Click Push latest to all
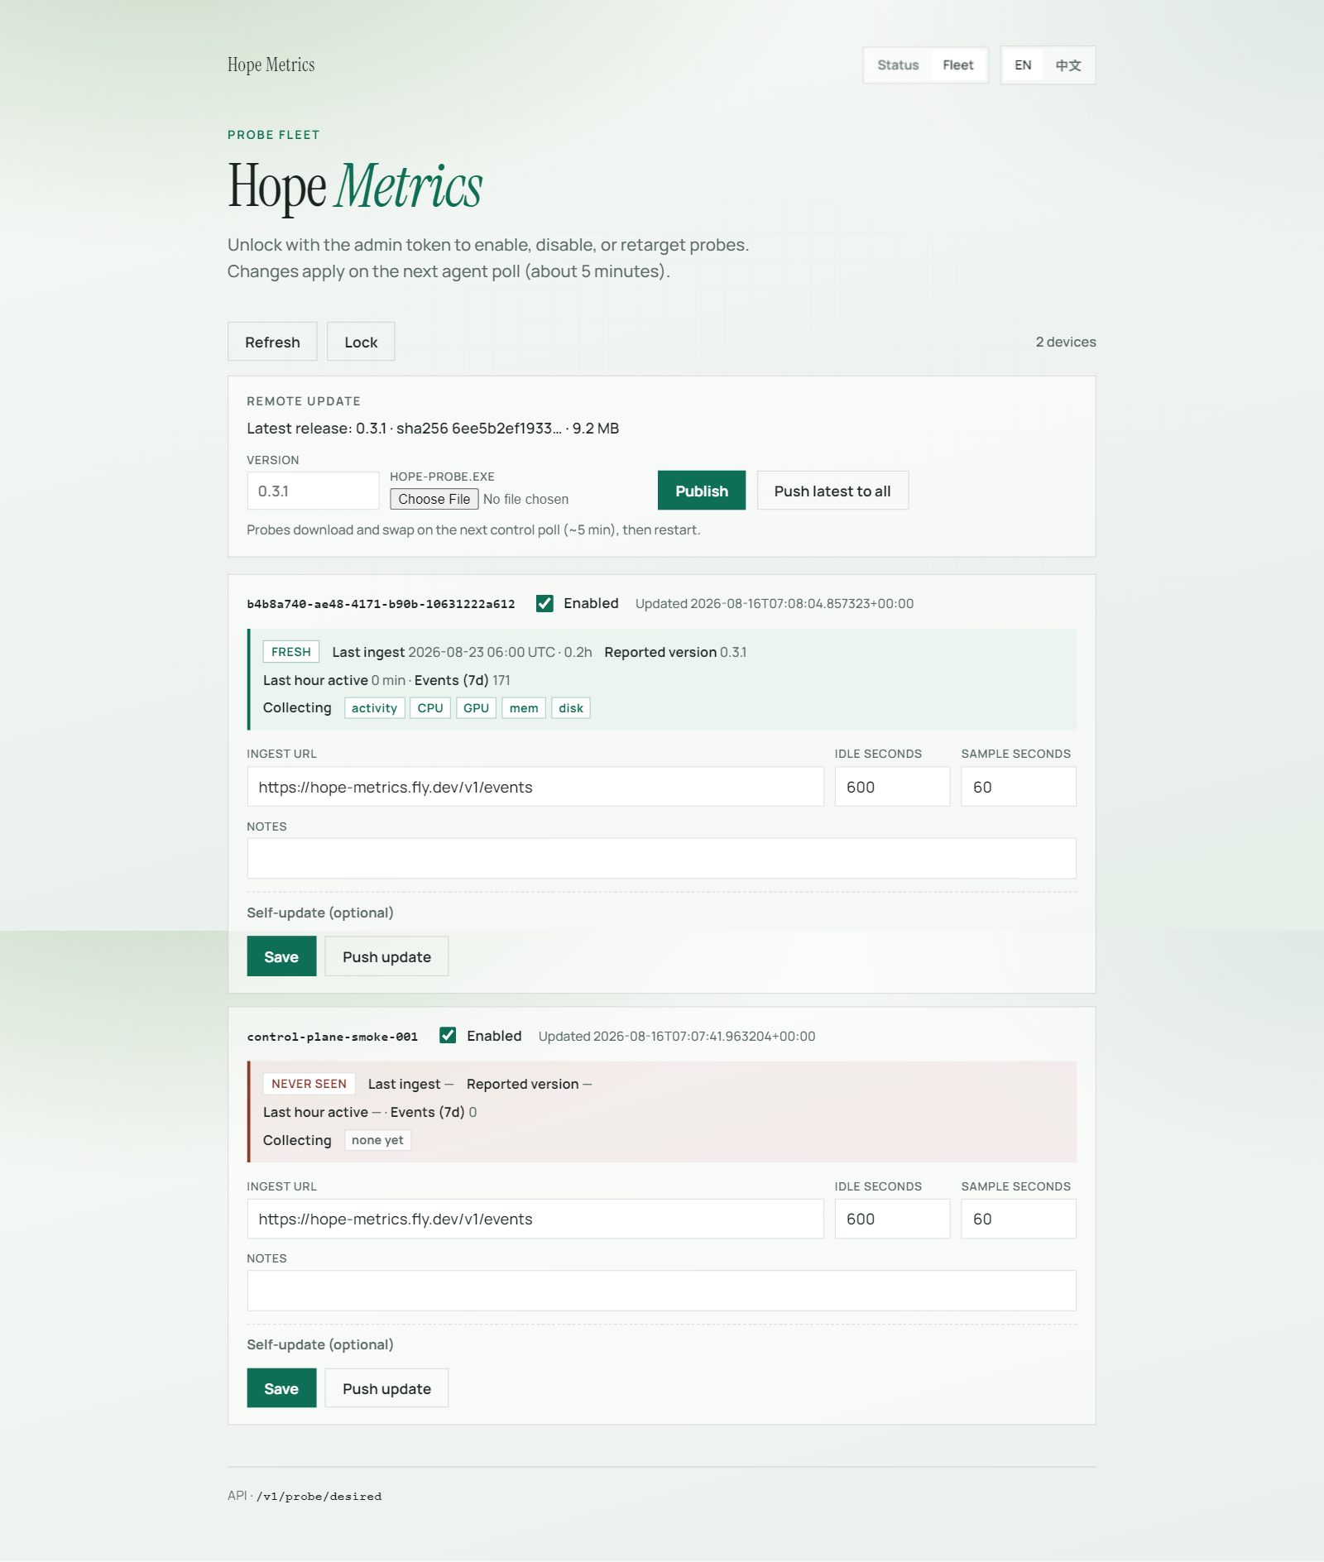 tap(832, 491)
